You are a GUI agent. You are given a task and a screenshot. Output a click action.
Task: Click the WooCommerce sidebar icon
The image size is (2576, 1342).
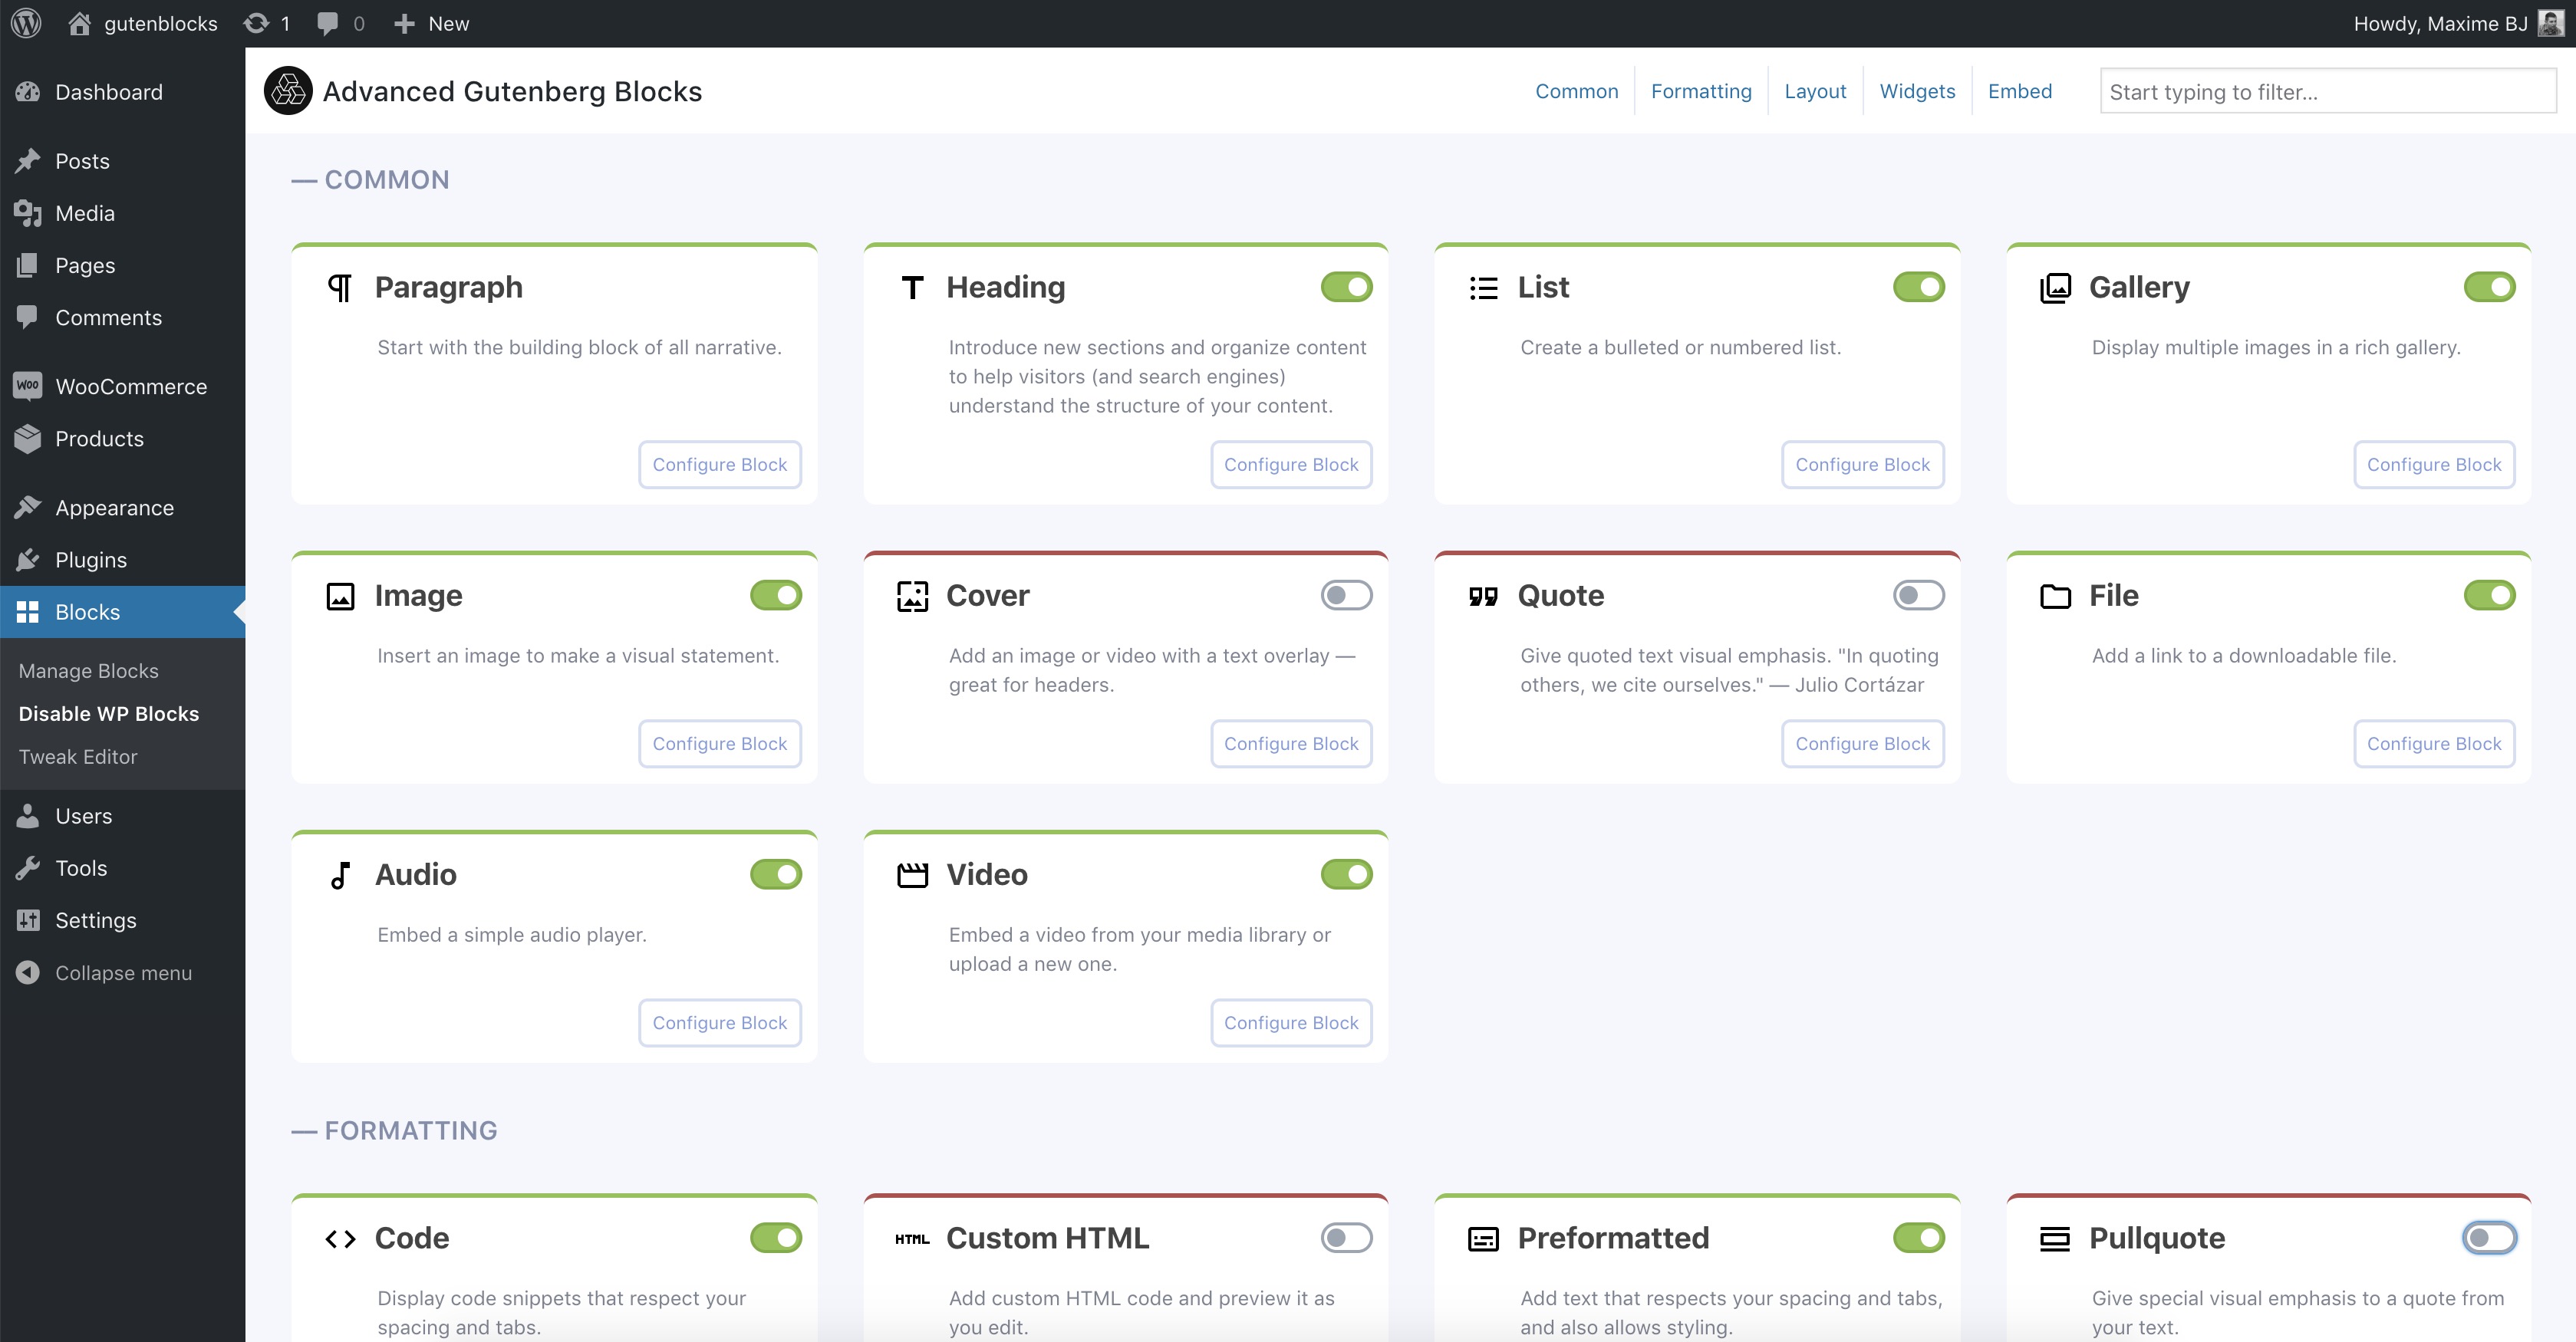28,386
